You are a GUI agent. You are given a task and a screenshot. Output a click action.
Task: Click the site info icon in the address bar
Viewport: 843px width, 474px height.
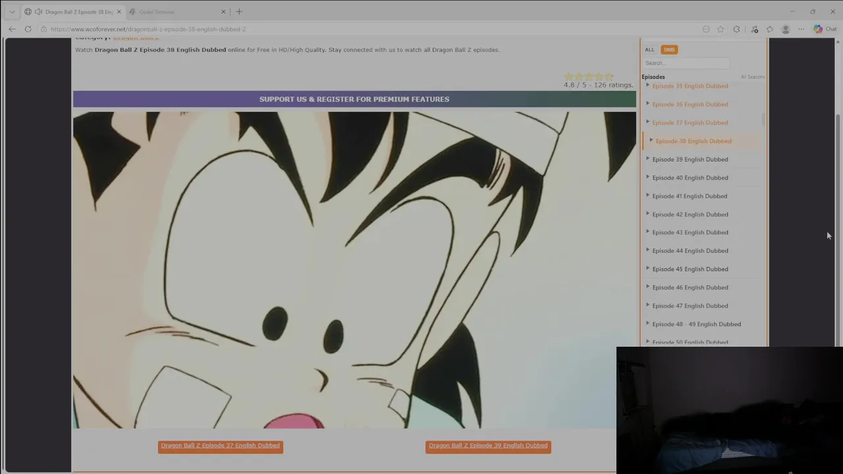tap(43, 29)
